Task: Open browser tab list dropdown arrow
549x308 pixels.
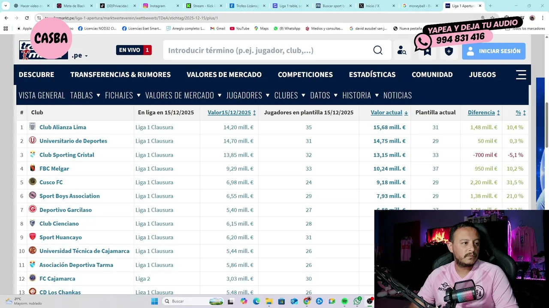Action: [x=5, y=6]
